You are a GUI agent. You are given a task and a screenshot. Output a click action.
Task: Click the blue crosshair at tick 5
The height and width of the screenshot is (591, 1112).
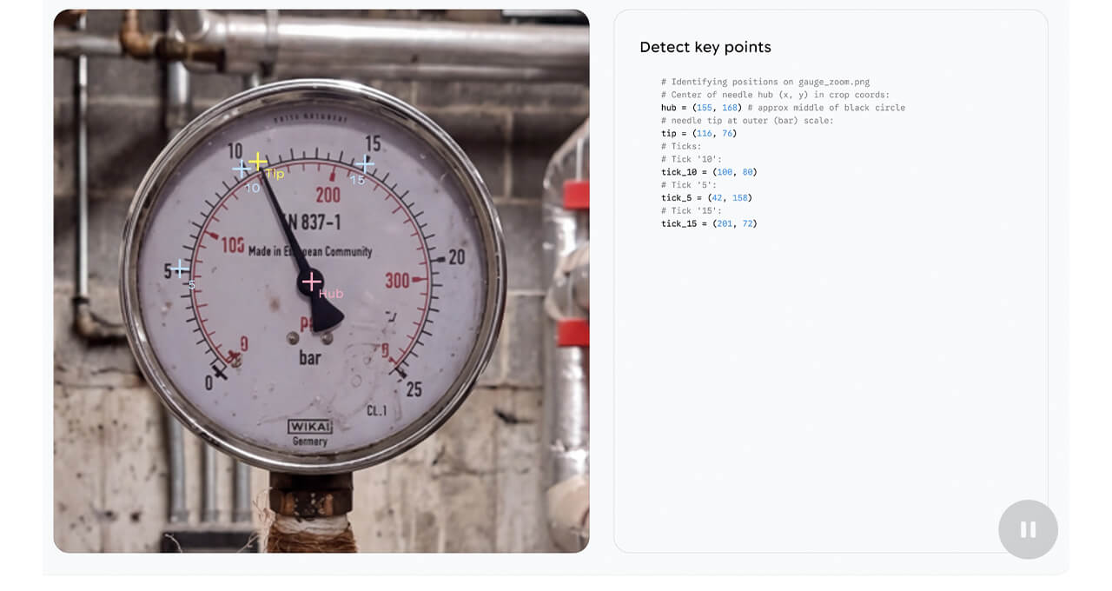[180, 269]
